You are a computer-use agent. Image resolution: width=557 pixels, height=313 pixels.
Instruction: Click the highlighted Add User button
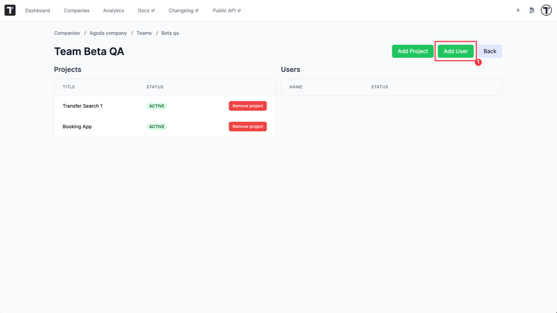455,51
